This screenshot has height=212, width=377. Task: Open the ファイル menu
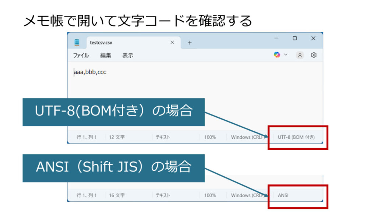coord(81,56)
